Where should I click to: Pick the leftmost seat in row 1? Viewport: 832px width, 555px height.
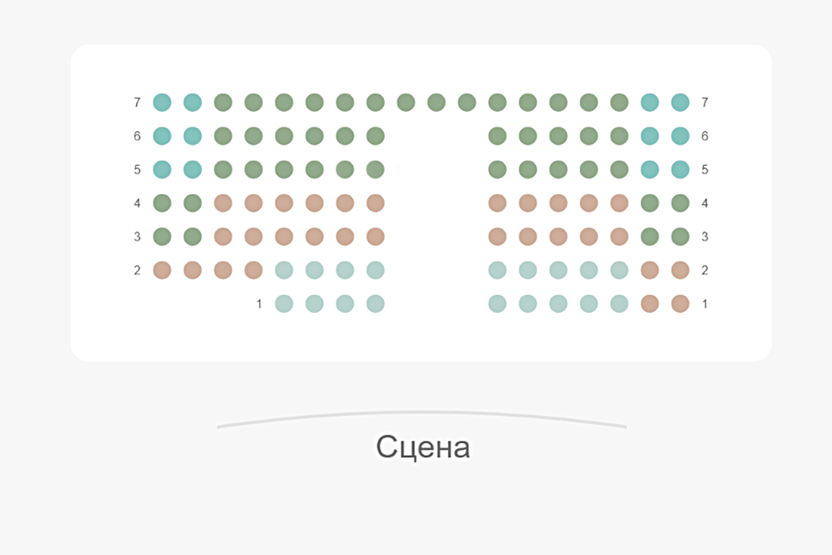click(284, 304)
